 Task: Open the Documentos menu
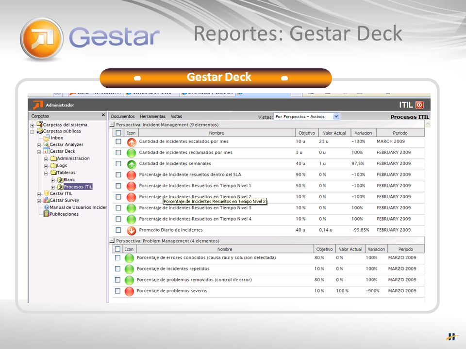[123, 116]
